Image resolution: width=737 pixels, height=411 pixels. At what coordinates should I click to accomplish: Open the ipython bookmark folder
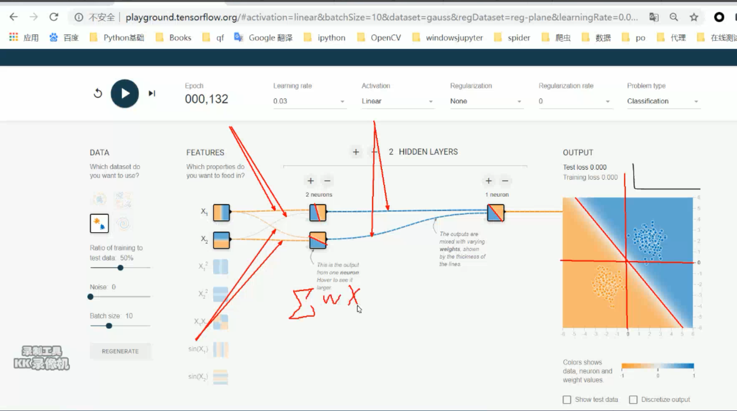(325, 38)
